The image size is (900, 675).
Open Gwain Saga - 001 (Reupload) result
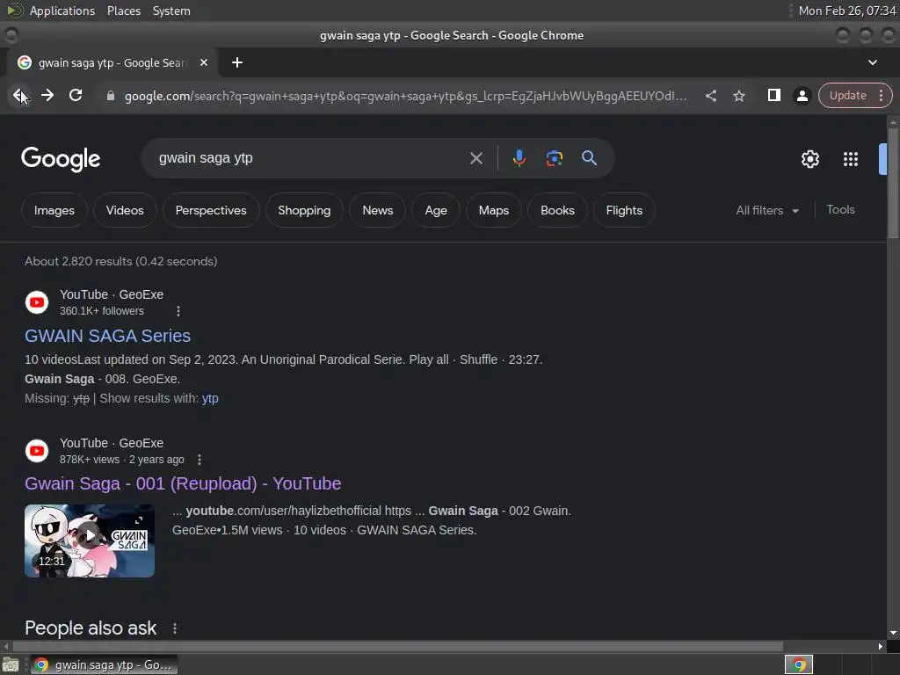(x=183, y=484)
